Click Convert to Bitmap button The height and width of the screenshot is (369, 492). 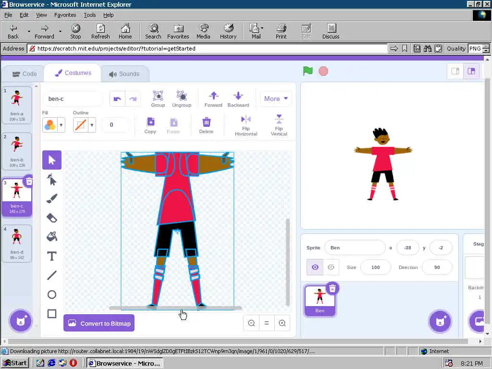coord(99,323)
